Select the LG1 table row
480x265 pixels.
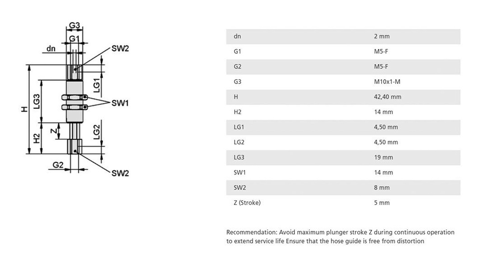pos(343,127)
